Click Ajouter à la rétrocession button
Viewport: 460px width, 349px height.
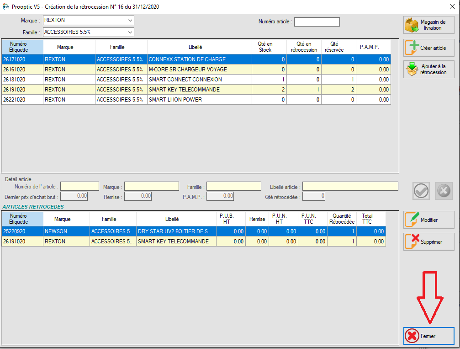click(429, 70)
